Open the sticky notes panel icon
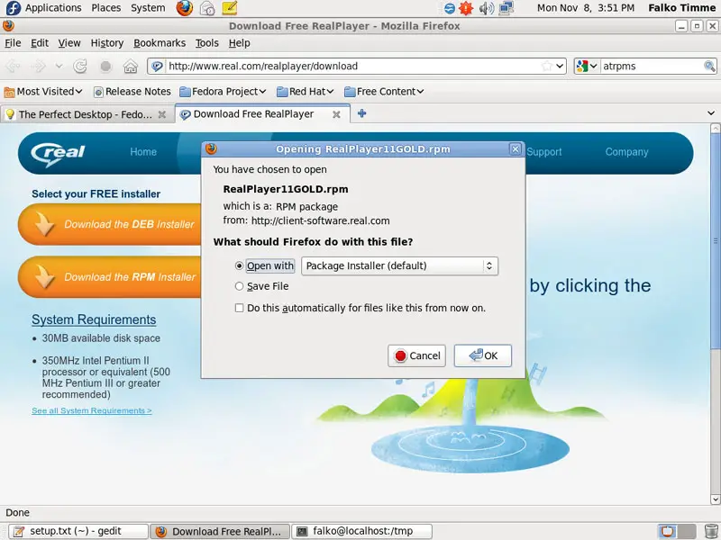The image size is (721, 540). [x=230, y=8]
